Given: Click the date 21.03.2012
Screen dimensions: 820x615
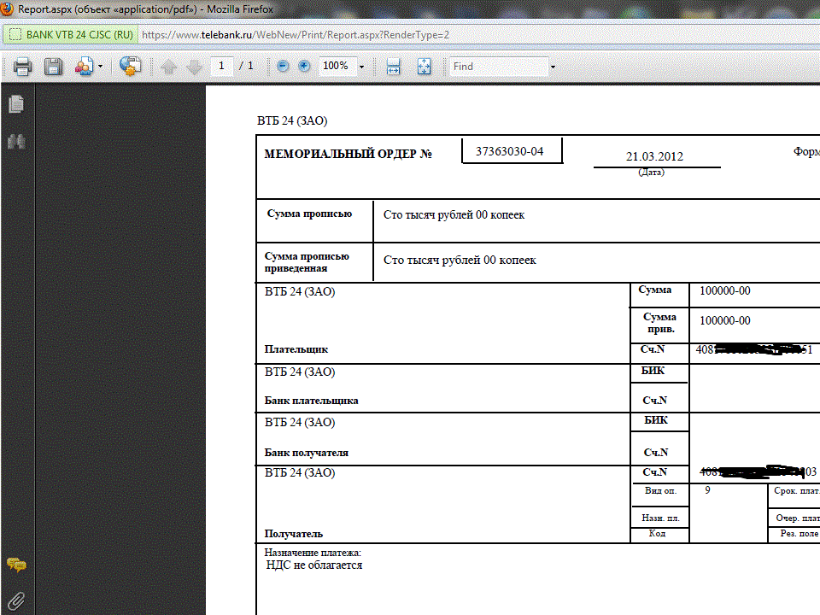Looking at the screenshot, I should [654, 156].
